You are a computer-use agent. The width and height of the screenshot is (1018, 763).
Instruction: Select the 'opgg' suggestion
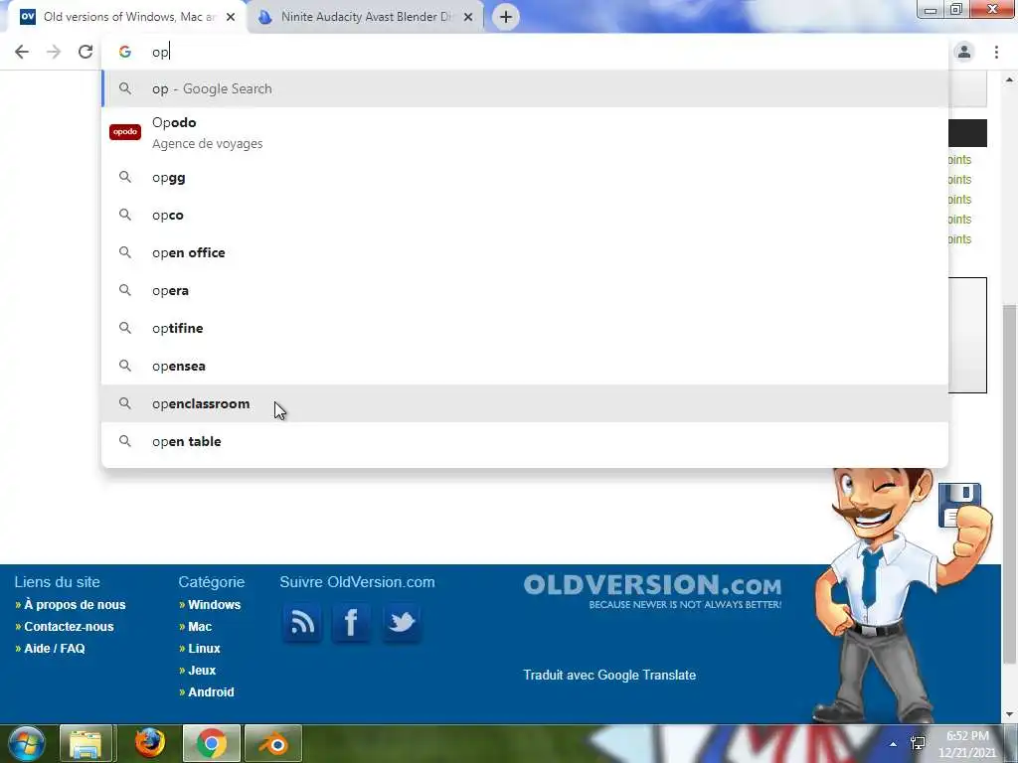(525, 177)
